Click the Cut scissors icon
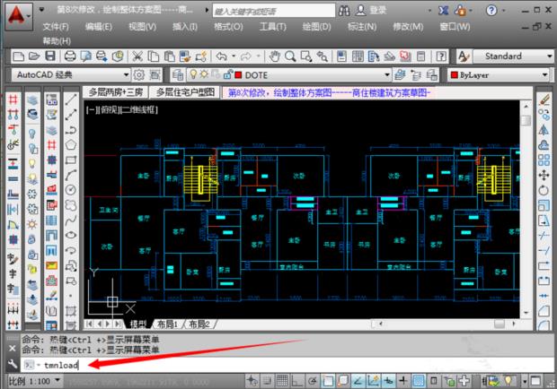 [137, 56]
